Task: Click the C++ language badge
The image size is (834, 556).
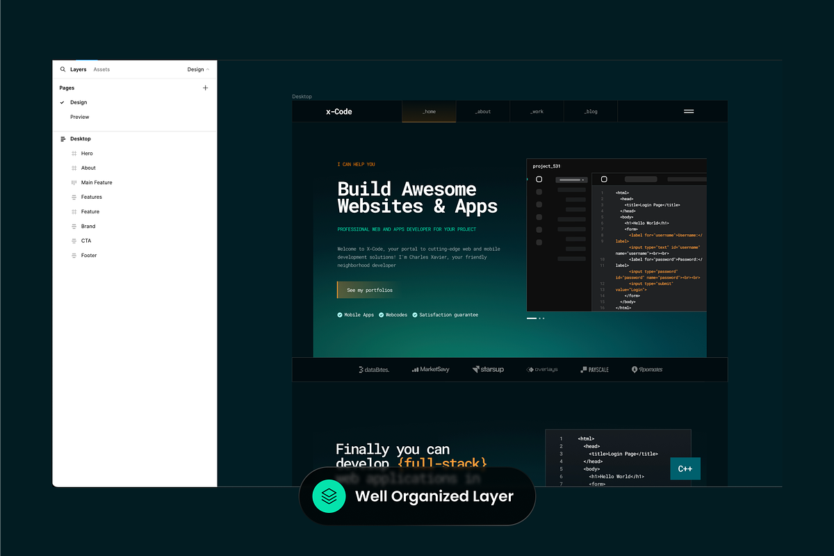Action: [685, 469]
